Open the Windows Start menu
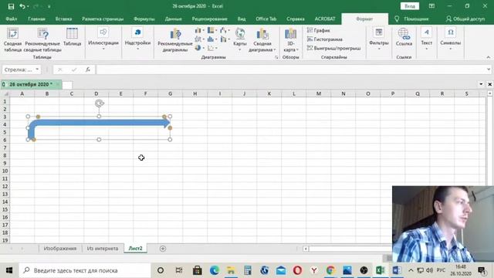494x278 pixels. (9, 270)
